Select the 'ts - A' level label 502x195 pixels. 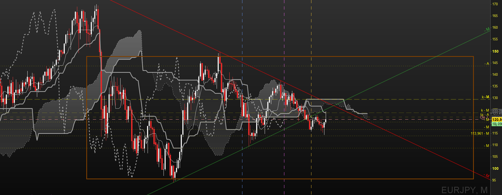click(485, 115)
